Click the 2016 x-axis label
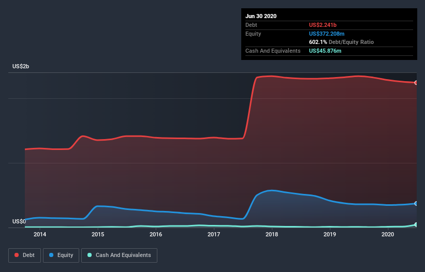 click(156, 234)
